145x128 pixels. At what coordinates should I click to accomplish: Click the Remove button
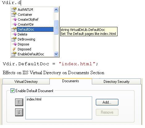pyautogui.click(x=107, y=112)
